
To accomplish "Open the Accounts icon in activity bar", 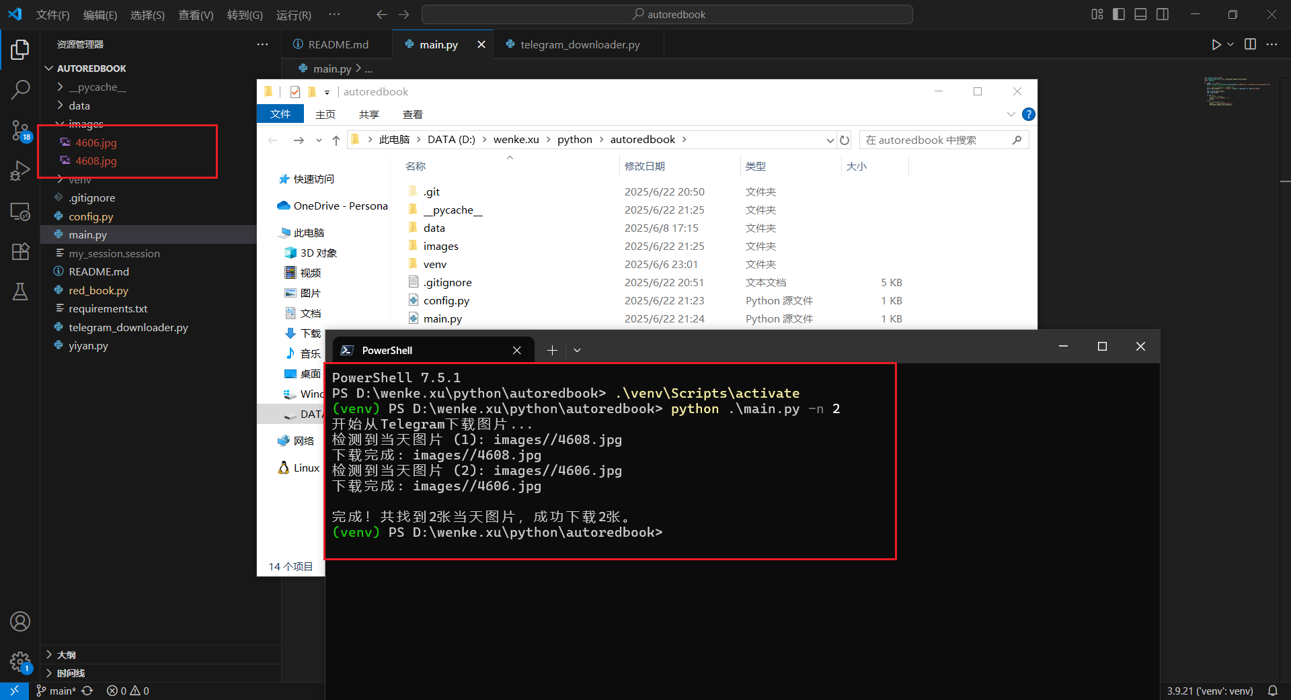I will (x=20, y=621).
